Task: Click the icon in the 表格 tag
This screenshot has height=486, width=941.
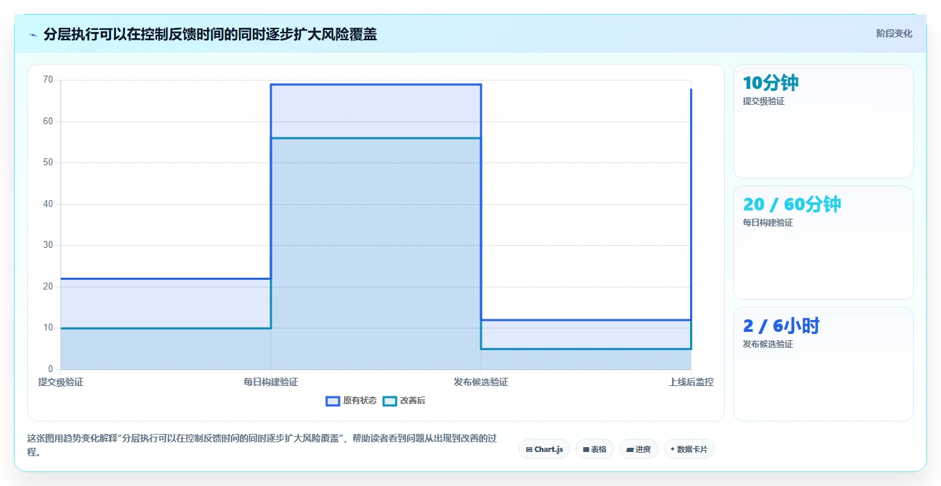Action: (x=586, y=450)
